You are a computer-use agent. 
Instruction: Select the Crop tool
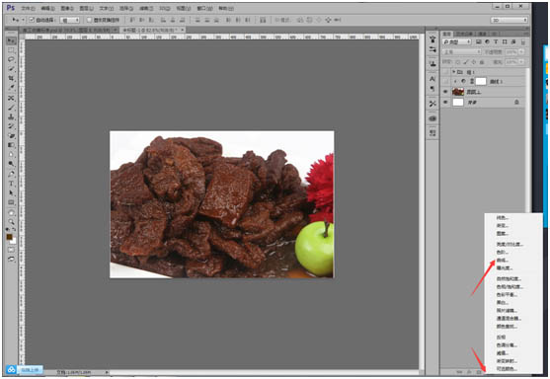click(11, 78)
